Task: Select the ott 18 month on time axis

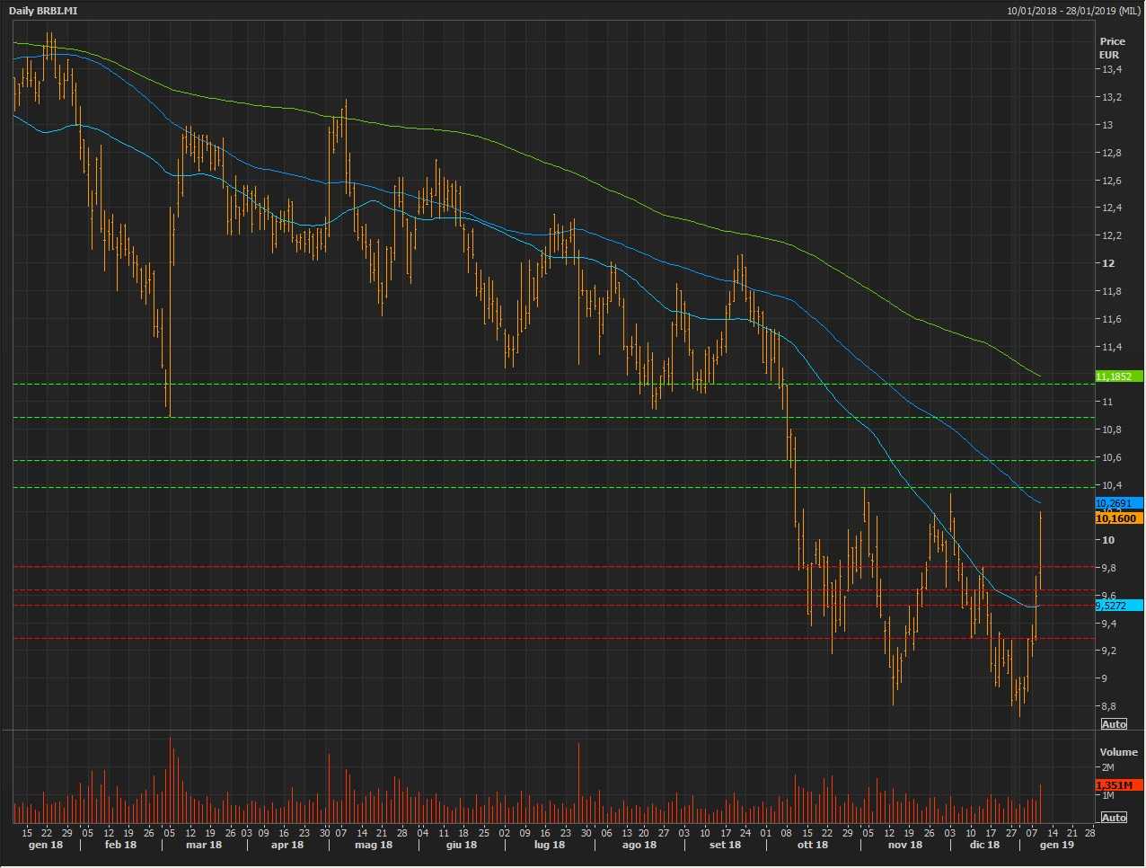Action: pos(812,846)
